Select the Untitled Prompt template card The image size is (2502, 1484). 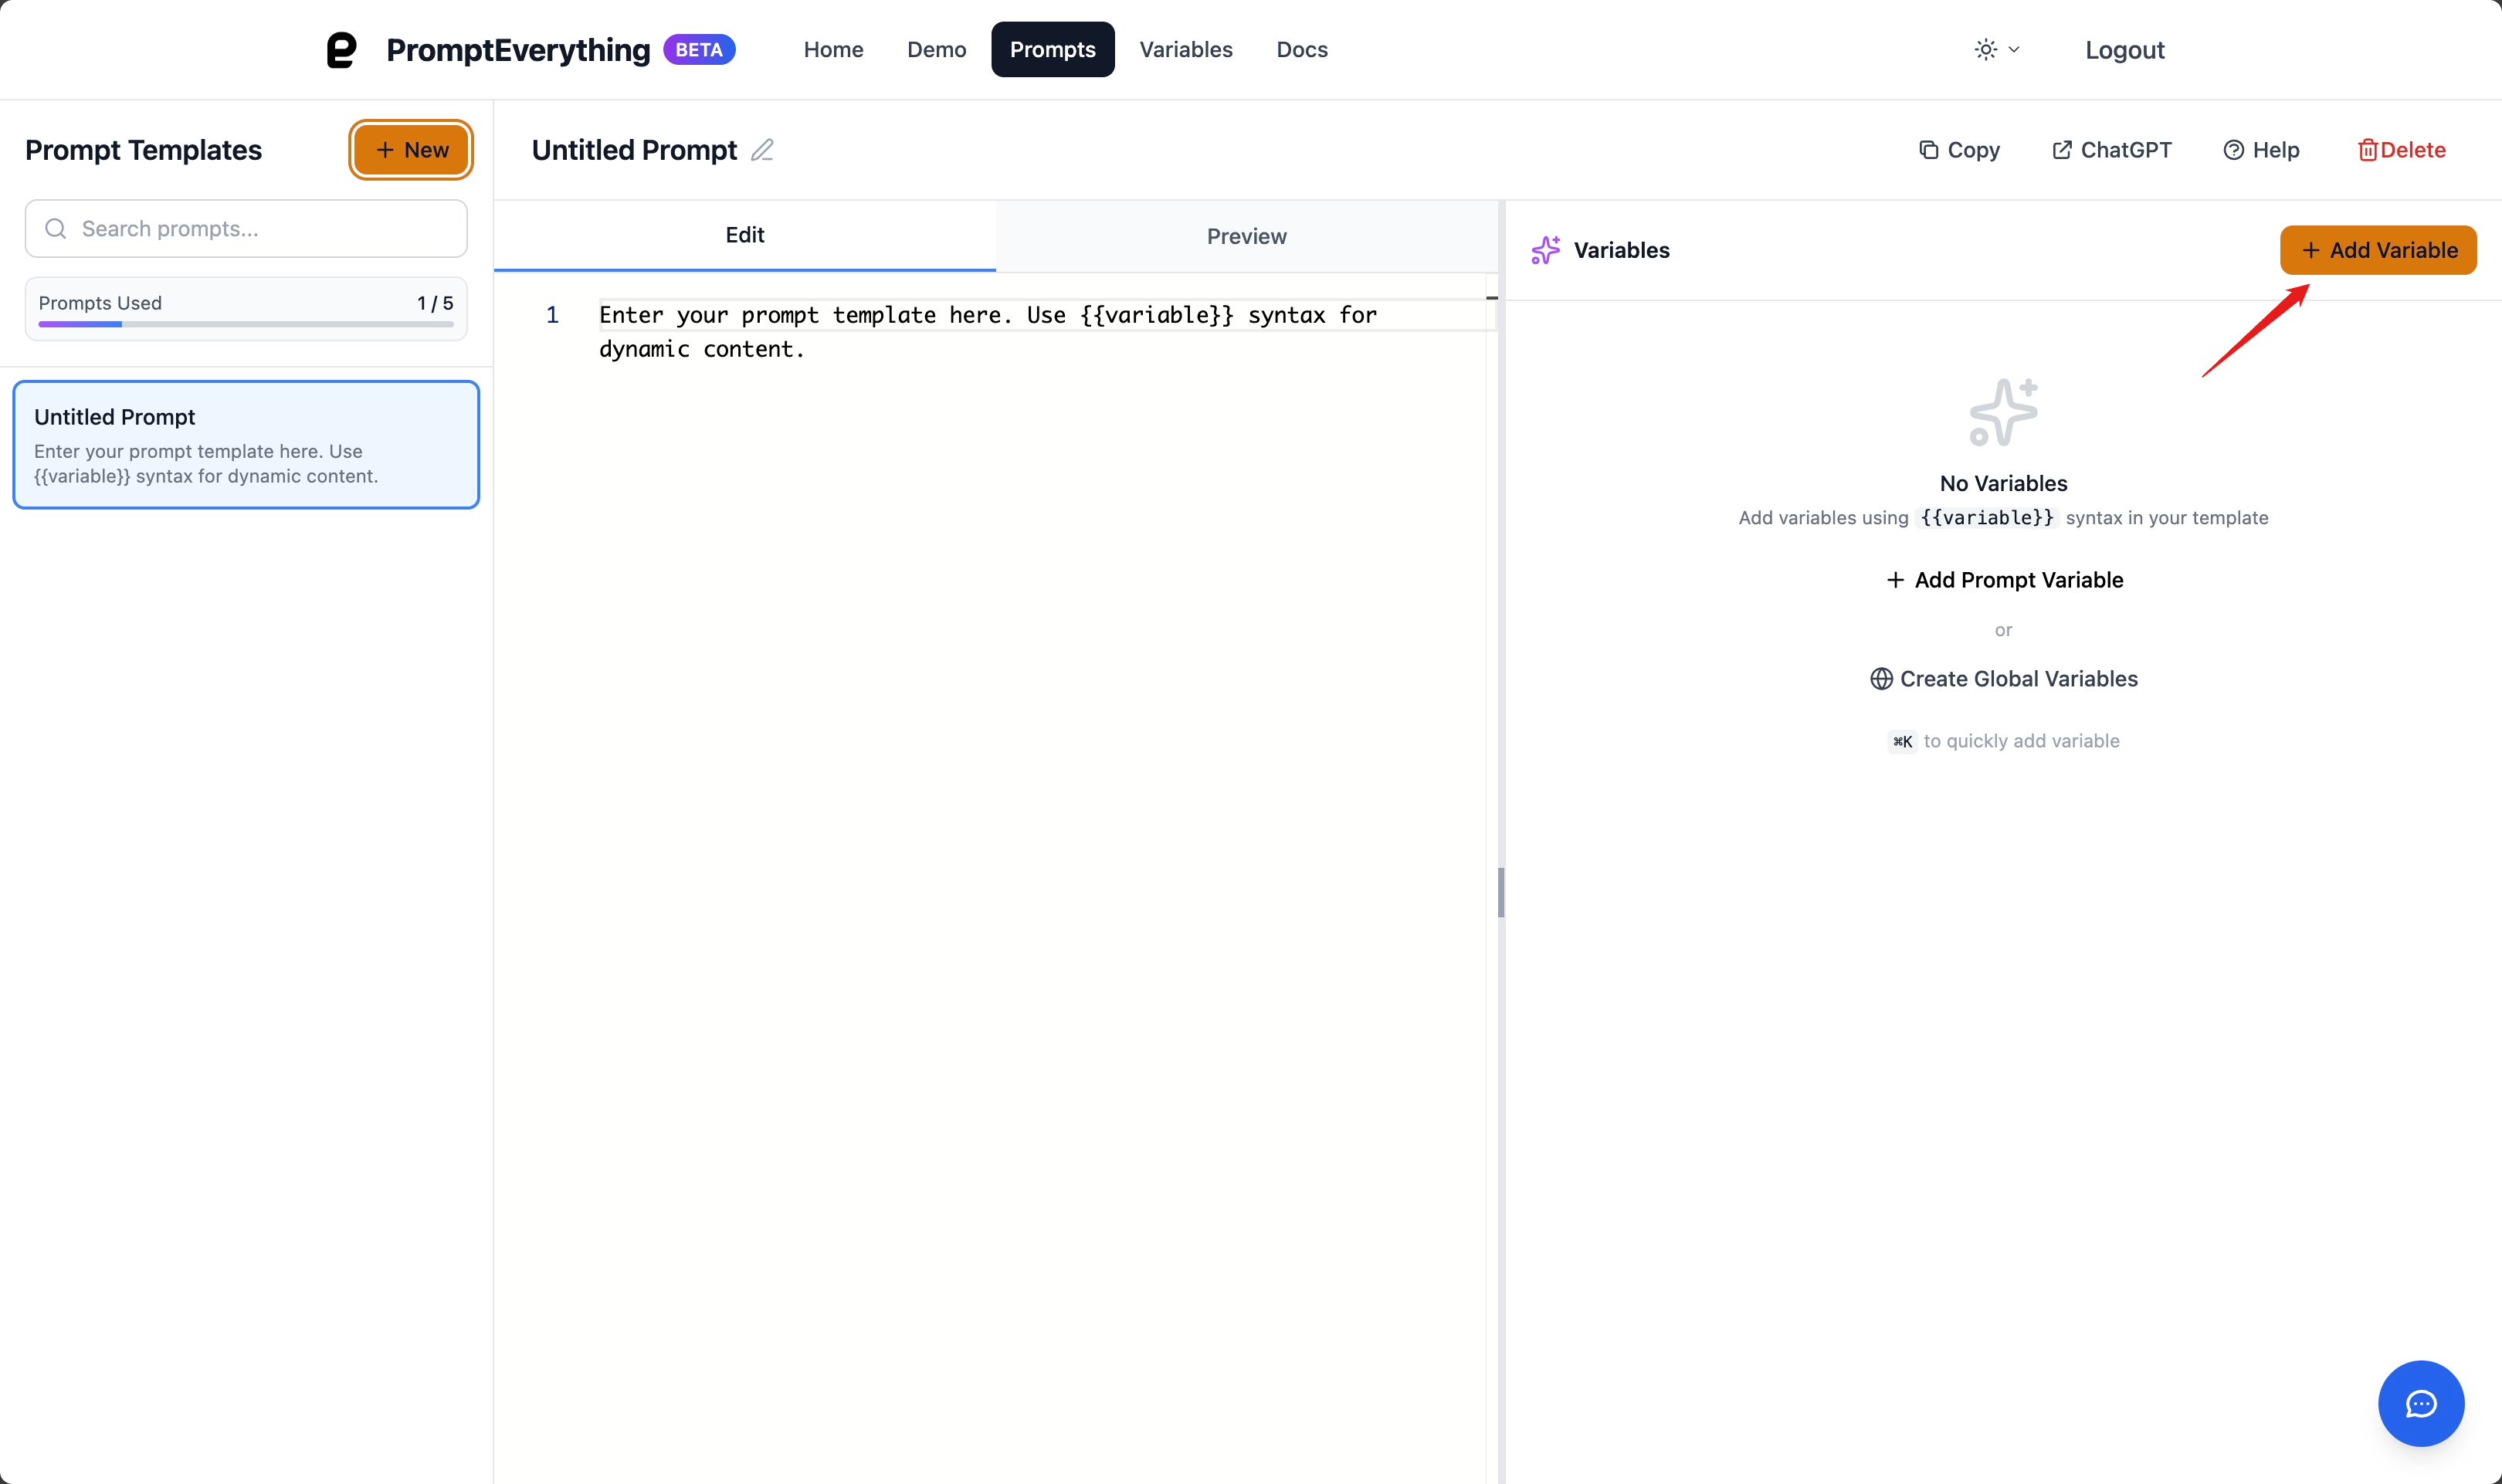click(x=246, y=444)
